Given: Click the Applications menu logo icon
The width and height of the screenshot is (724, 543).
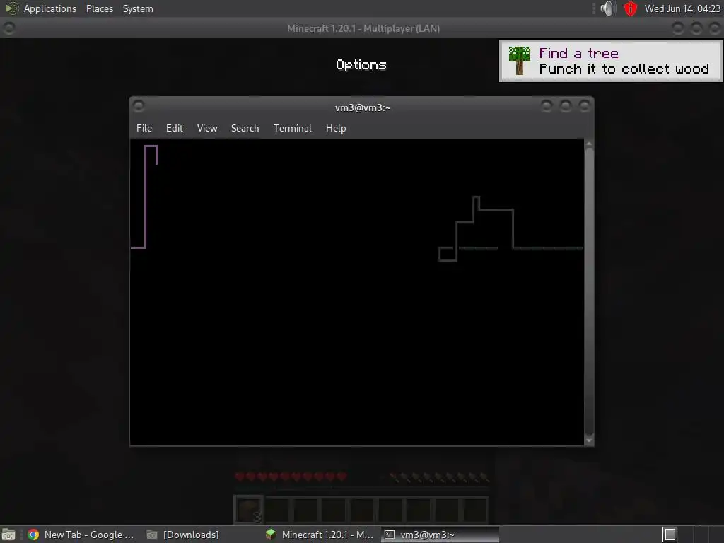Looking at the screenshot, I should tap(11, 8).
